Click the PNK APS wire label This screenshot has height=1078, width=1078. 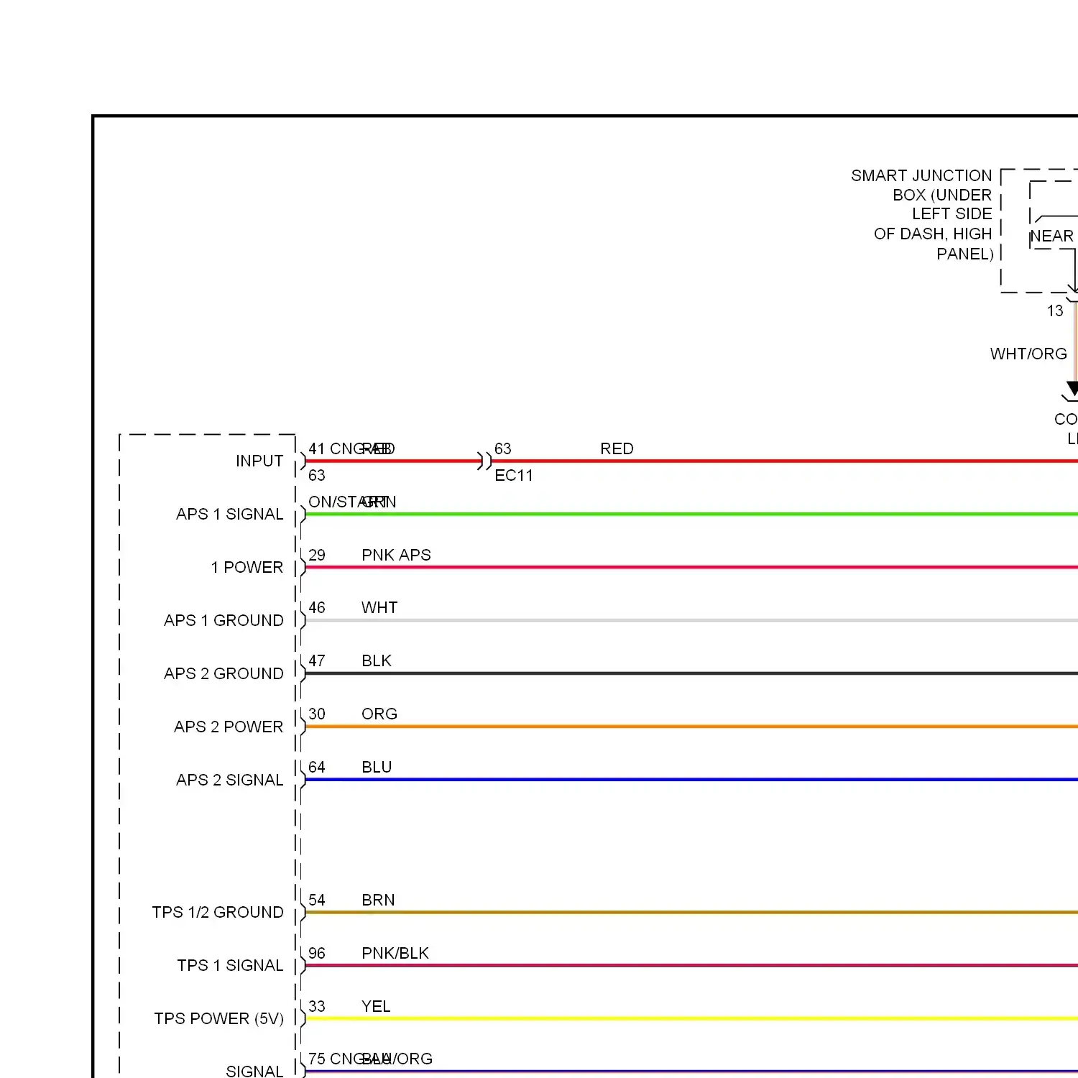(x=396, y=555)
